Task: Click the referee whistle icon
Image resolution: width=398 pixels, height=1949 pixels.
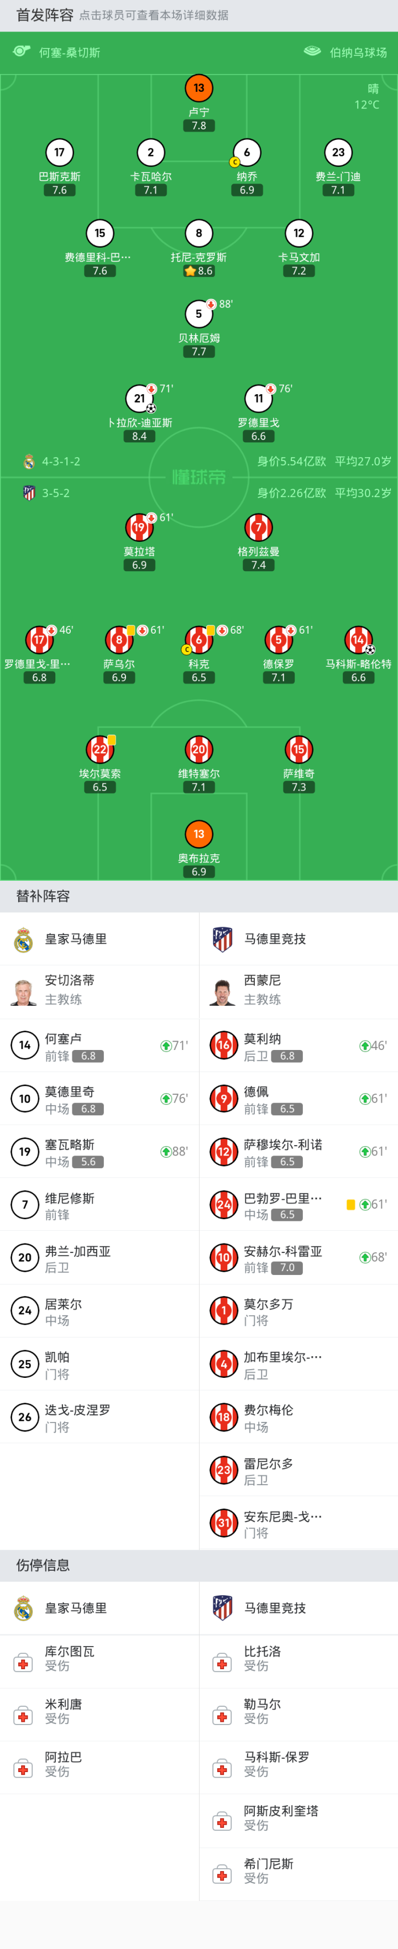Action: (22, 51)
